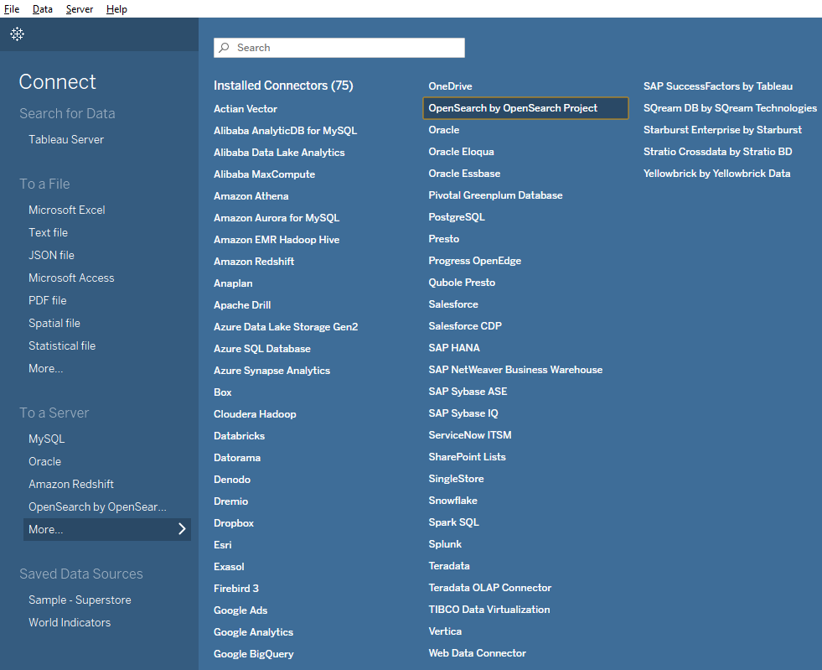Open More under To a File
The image size is (822, 670).
(x=45, y=368)
